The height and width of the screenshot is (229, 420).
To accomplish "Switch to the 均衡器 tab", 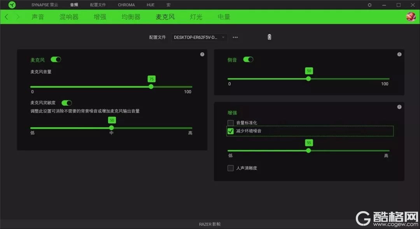I will [x=131, y=17].
